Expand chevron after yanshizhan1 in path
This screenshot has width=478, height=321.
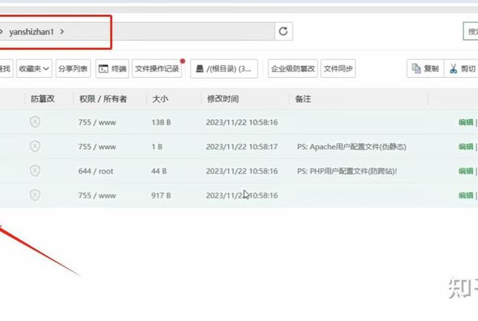coord(62,31)
